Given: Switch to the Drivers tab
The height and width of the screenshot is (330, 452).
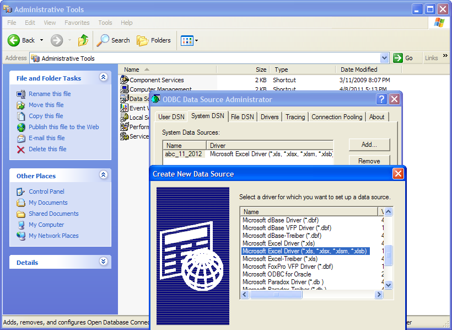Looking at the screenshot, I should [x=270, y=117].
